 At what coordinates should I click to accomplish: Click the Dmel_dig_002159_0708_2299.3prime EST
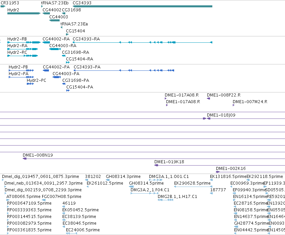[6, 193]
